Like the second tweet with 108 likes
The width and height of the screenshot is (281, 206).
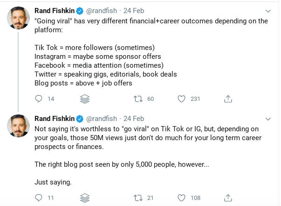182,198
